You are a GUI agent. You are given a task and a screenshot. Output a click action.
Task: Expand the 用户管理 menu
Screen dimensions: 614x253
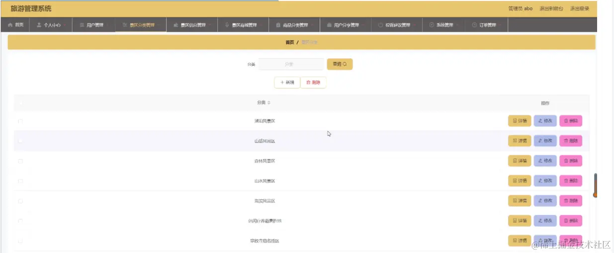[94, 25]
